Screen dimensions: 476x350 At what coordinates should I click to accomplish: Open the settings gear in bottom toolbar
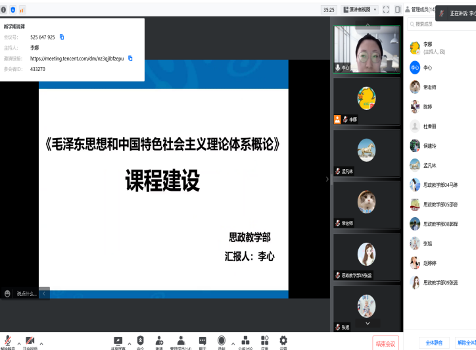click(x=283, y=341)
